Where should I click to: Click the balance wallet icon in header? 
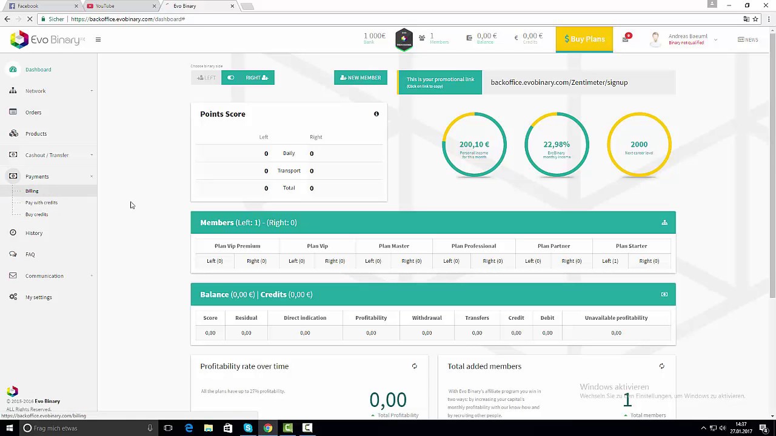tap(469, 38)
